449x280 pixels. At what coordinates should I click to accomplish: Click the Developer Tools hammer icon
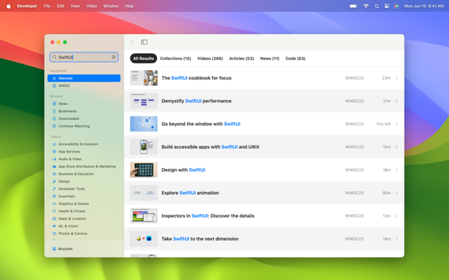coord(54,189)
